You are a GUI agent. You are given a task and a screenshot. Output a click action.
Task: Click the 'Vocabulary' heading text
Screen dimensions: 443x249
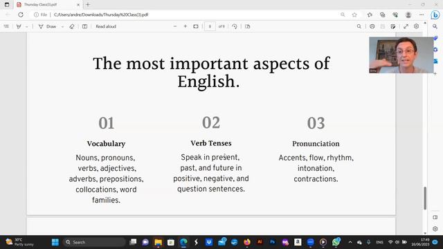pos(106,144)
